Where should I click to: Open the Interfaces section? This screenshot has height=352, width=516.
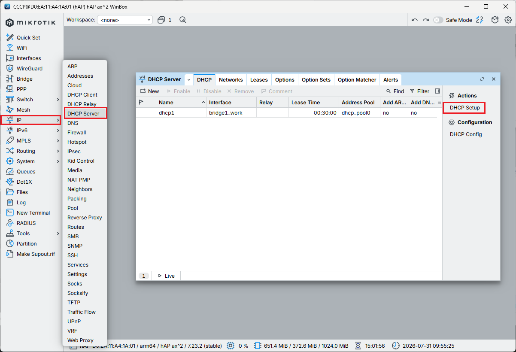click(x=29, y=58)
